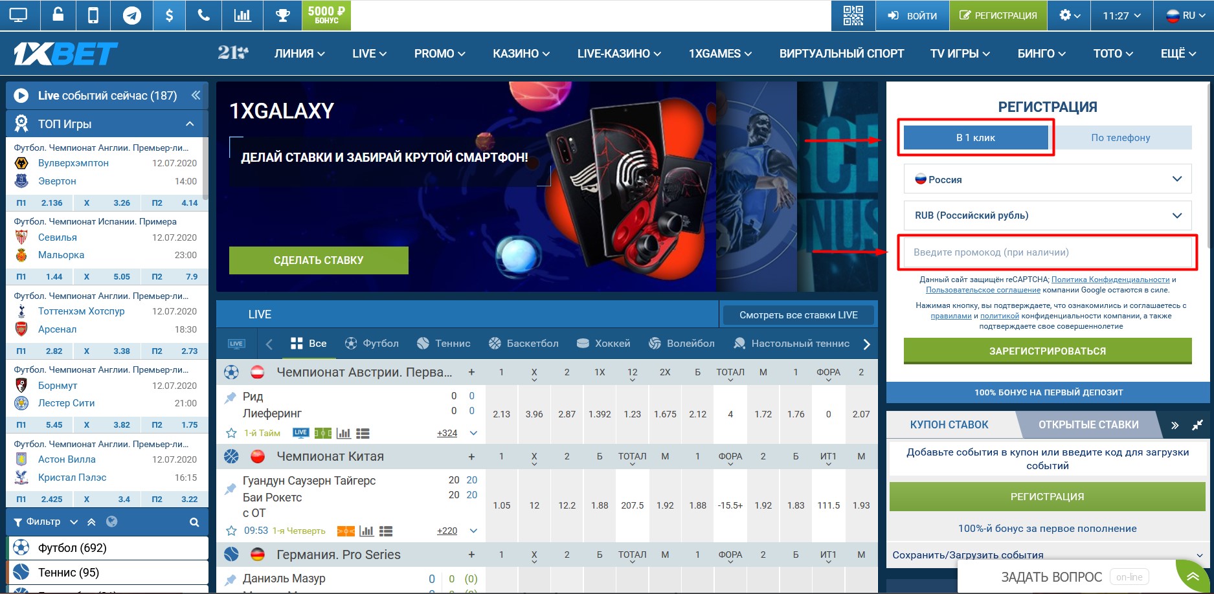1214x594 pixels.
Task: Select the В 1 клик registration tab
Action: (976, 137)
